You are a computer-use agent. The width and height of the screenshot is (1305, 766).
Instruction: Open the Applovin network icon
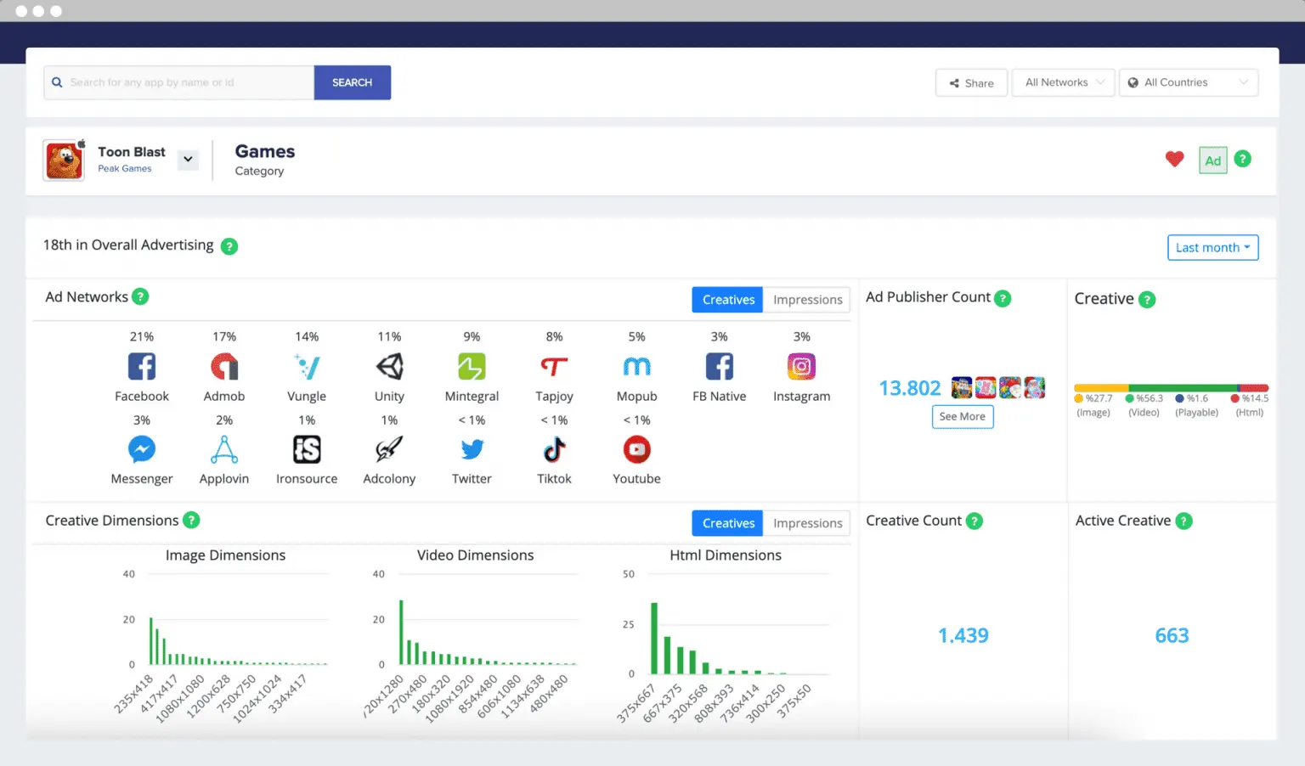click(x=224, y=449)
